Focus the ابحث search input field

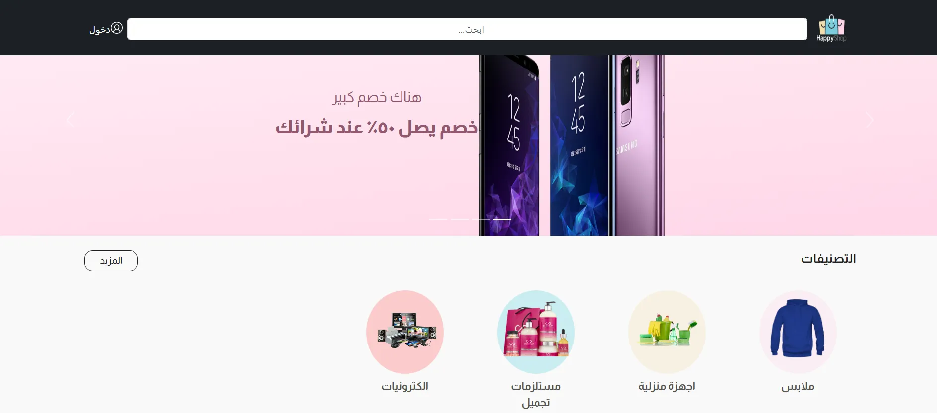[467, 29]
